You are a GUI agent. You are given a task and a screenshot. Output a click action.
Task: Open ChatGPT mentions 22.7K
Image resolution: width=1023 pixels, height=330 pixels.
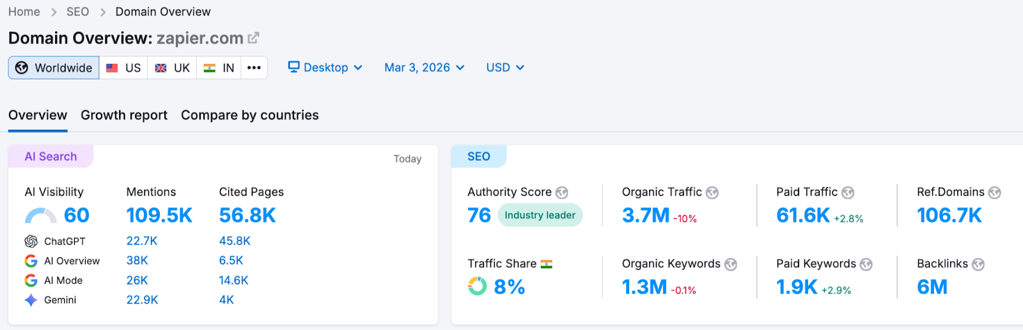click(x=142, y=241)
